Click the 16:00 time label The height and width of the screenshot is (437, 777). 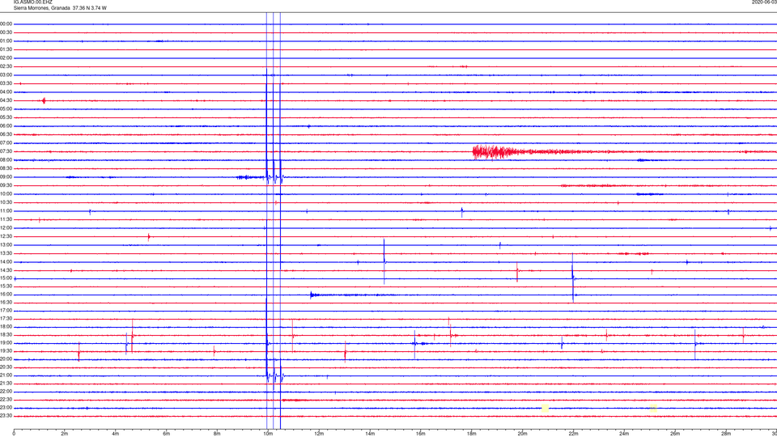tap(6, 295)
